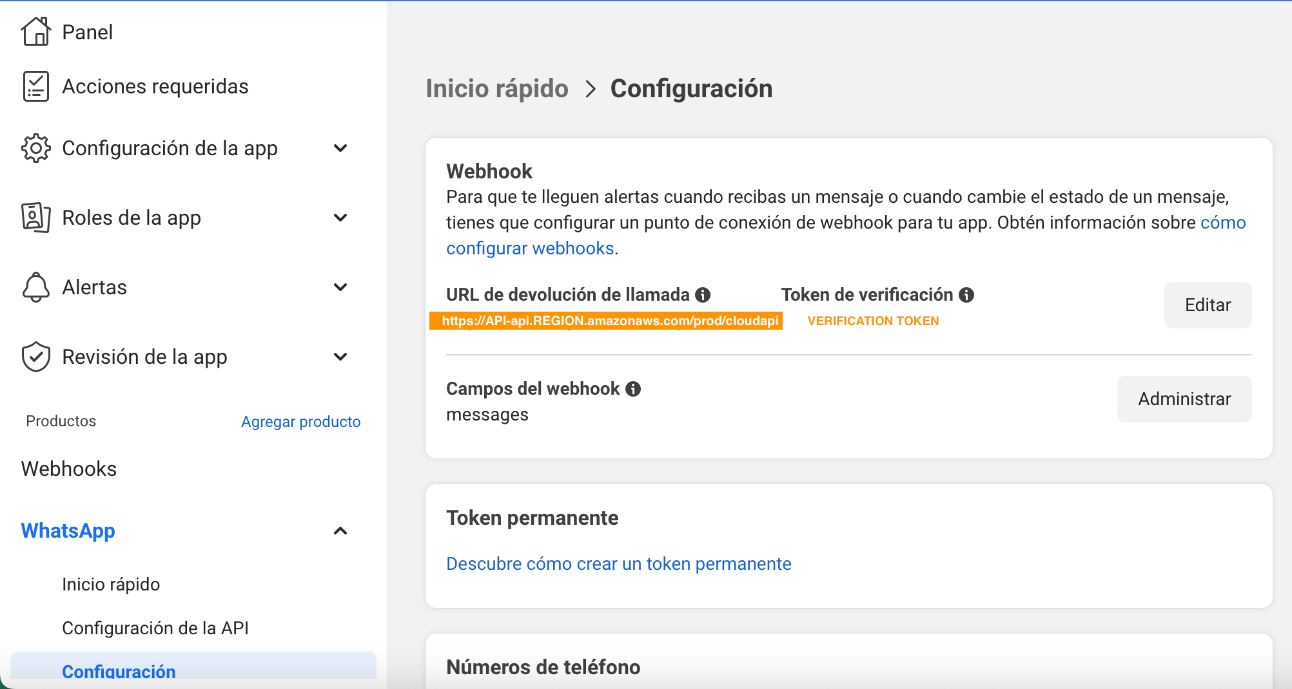Image resolution: width=1292 pixels, height=689 pixels.
Task: Click the Editar button
Action: point(1208,305)
